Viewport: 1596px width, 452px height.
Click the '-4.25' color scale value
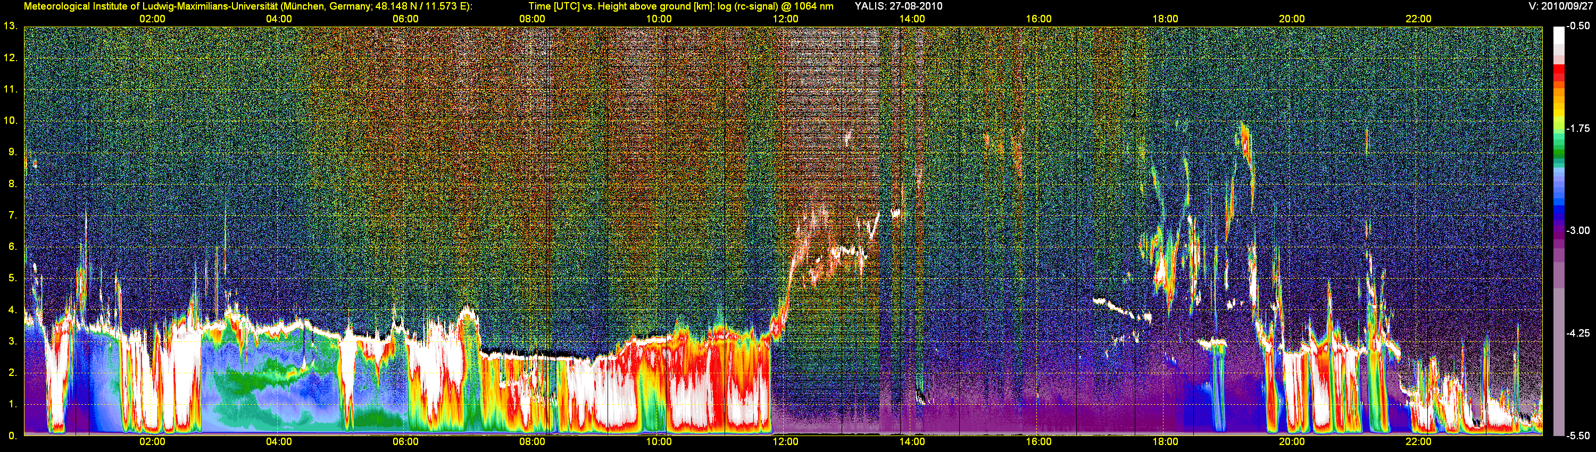[x=1578, y=333]
